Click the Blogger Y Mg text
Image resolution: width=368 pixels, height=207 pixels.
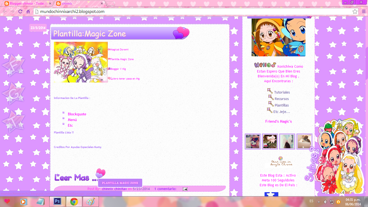point(118,69)
